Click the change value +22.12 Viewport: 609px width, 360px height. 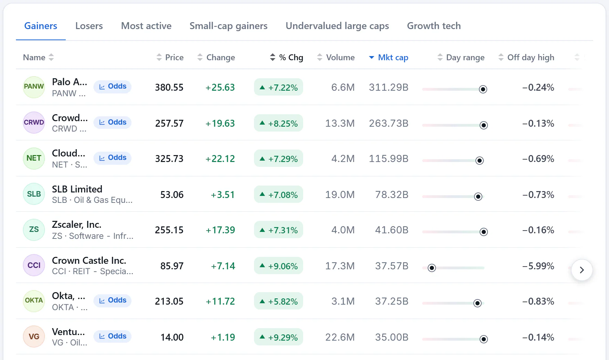(220, 159)
